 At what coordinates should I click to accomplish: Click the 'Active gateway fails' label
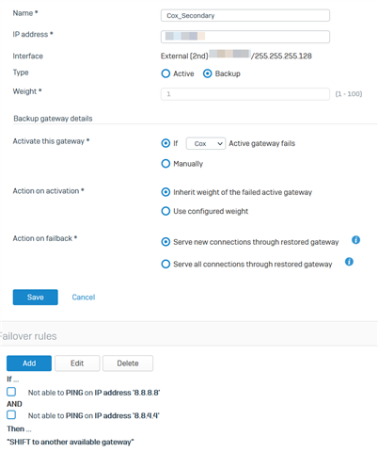point(262,143)
